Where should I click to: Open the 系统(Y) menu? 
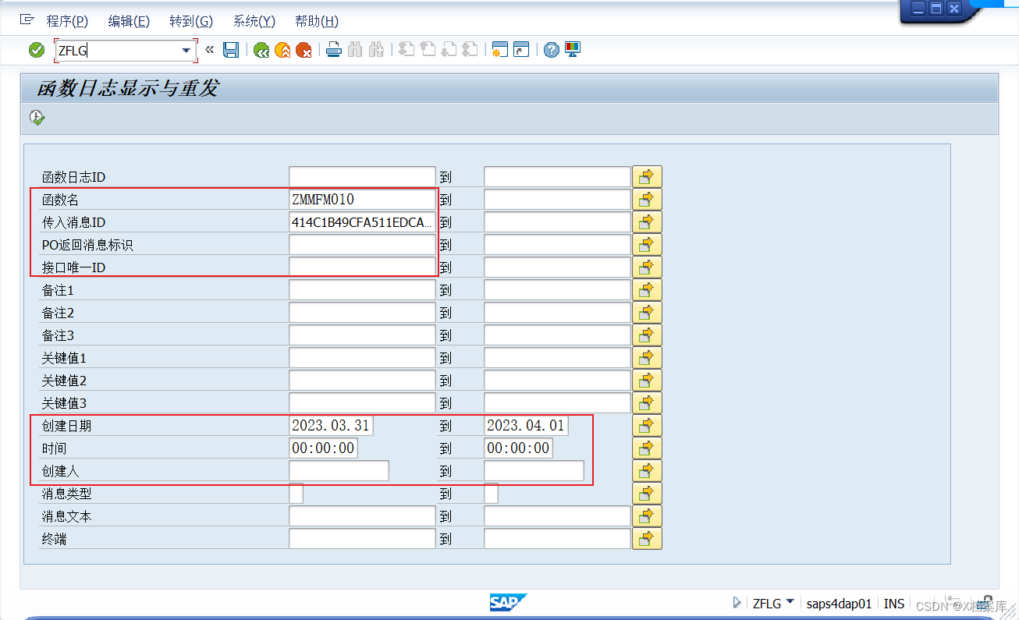[x=254, y=21]
